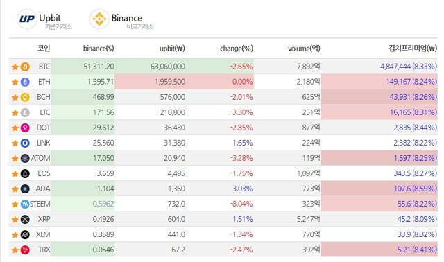This screenshot has height=262, width=444.
Task: Click the Ethereum coin icon
Action: coord(25,82)
